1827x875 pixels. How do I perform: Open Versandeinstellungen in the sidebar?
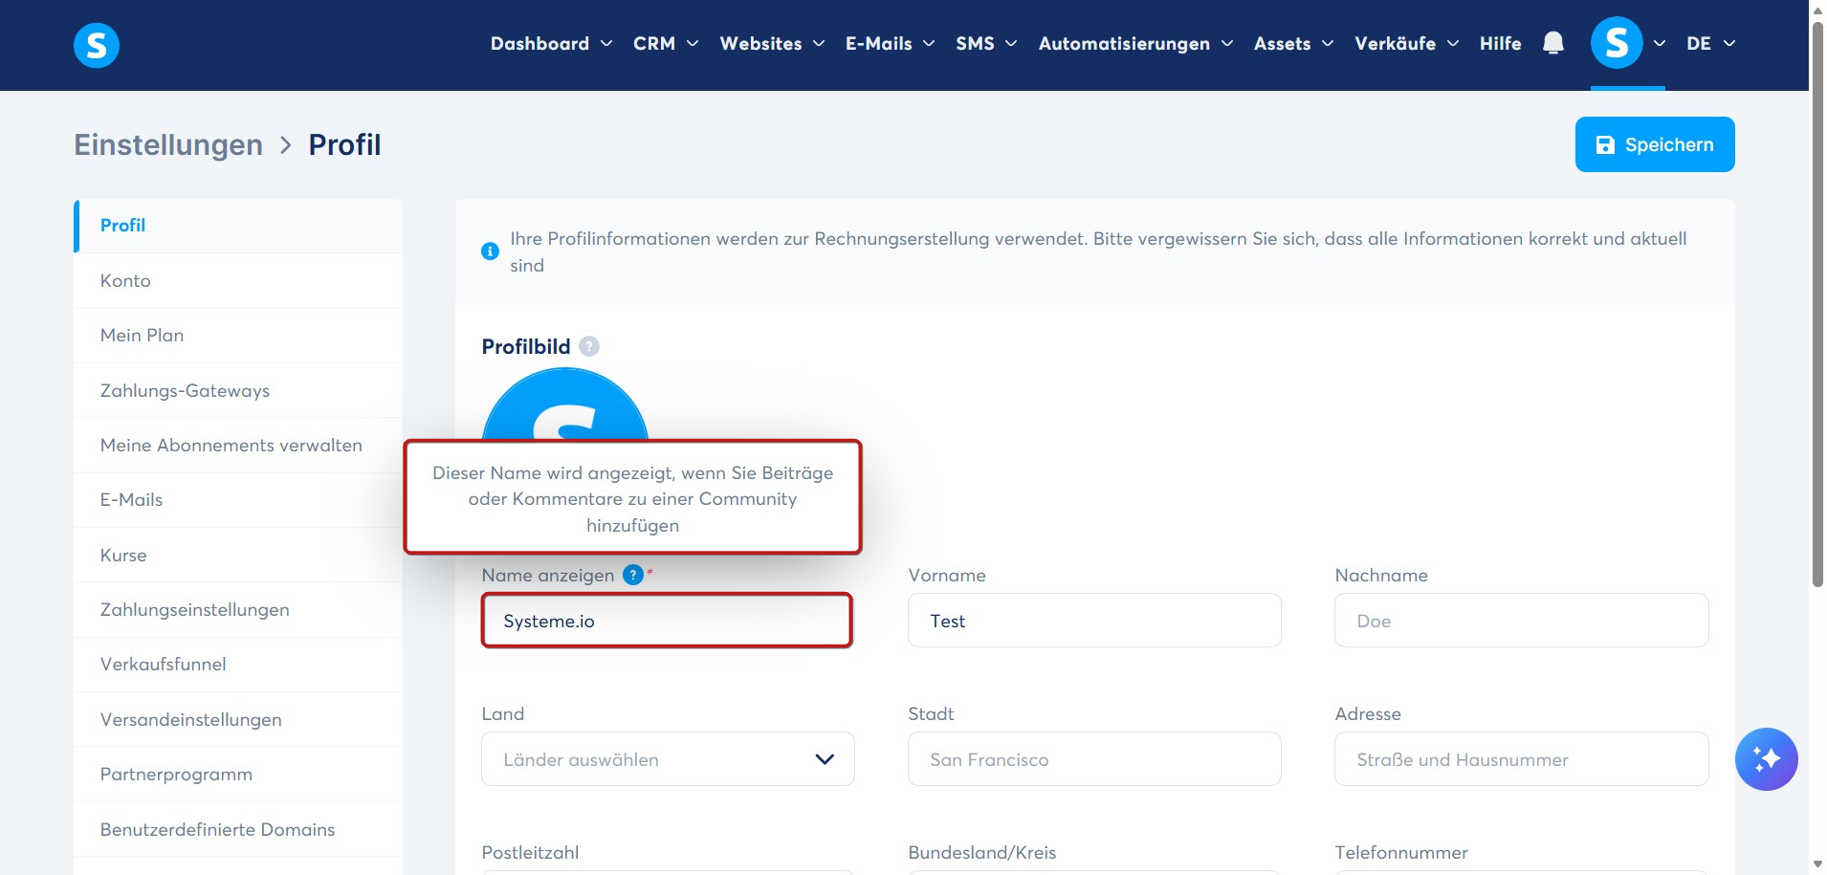coord(238,719)
